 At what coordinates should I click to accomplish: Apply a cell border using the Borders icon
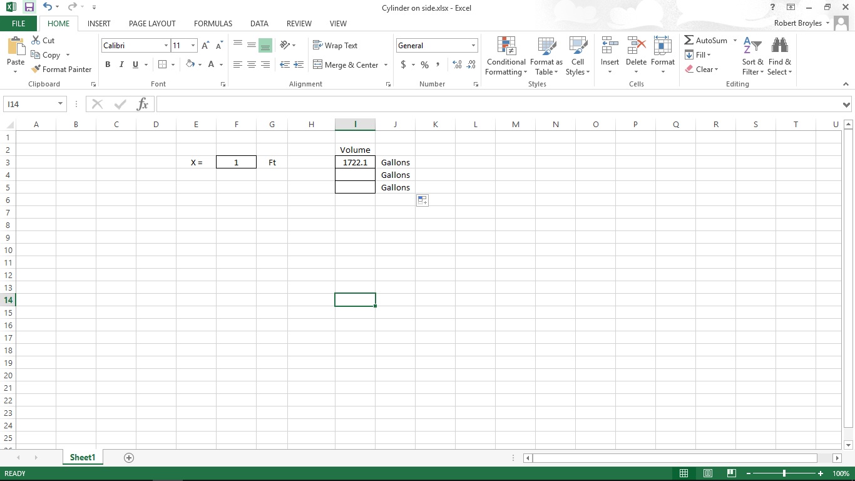[x=162, y=65]
